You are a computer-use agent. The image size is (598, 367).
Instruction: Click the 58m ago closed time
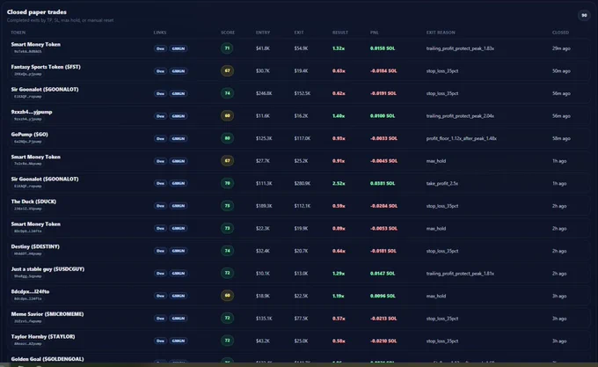point(561,138)
